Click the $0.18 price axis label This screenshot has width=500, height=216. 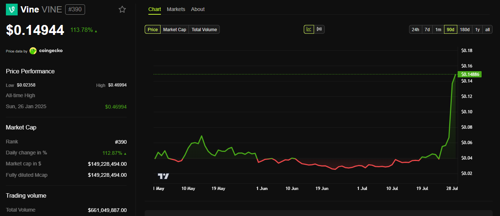click(466, 51)
